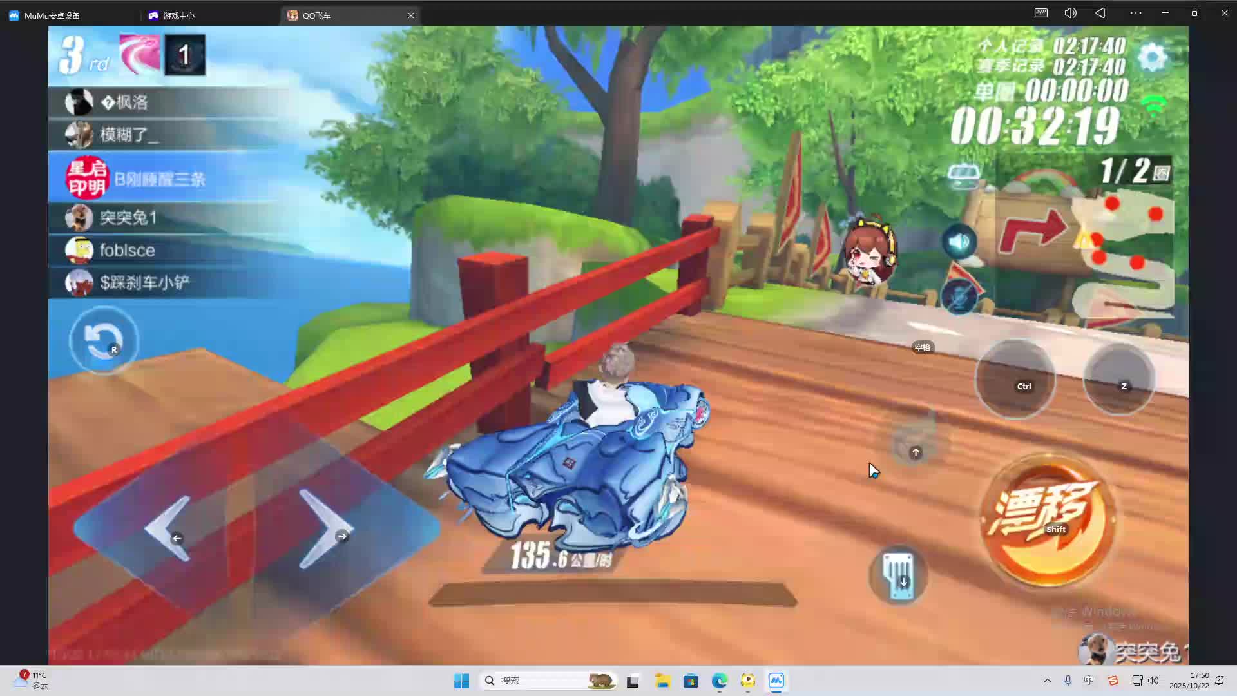The image size is (1237, 696).
Task: Toggle MuMu emulator volume icon
Action: click(1070, 13)
